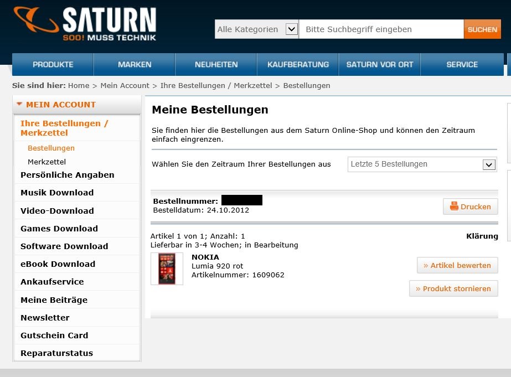
Task: Open the KAUFBERATUNG menu
Action: click(298, 65)
